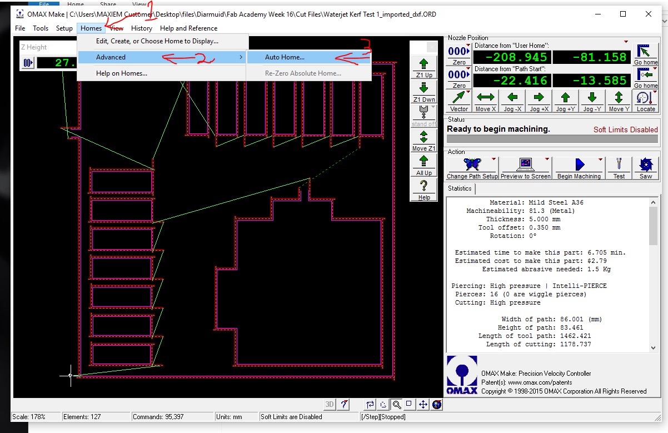Open the Setup menu
The image size is (668, 433).
[64, 28]
